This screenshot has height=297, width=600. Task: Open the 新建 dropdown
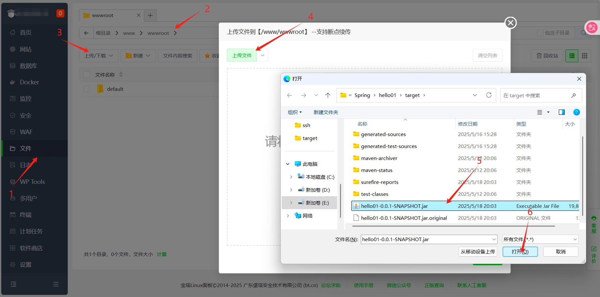138,56
